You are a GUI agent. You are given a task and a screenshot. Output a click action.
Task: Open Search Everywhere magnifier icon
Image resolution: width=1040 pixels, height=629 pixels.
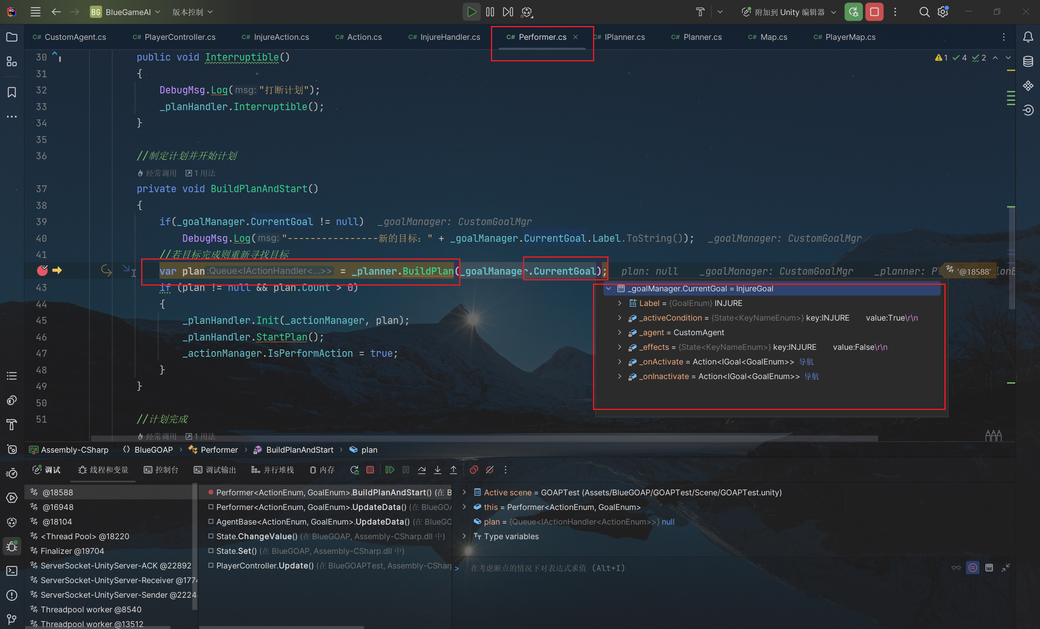924,12
